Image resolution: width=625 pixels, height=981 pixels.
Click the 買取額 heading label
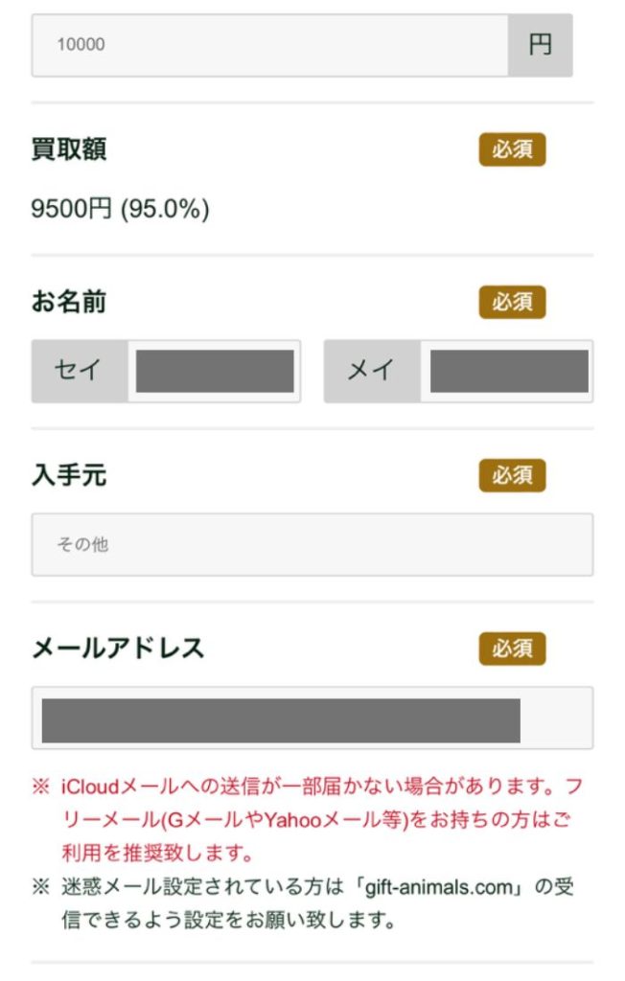(x=69, y=149)
